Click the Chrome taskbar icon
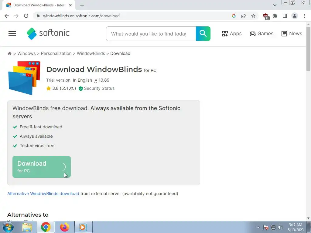This screenshot has width=311, height=233. [46, 227]
